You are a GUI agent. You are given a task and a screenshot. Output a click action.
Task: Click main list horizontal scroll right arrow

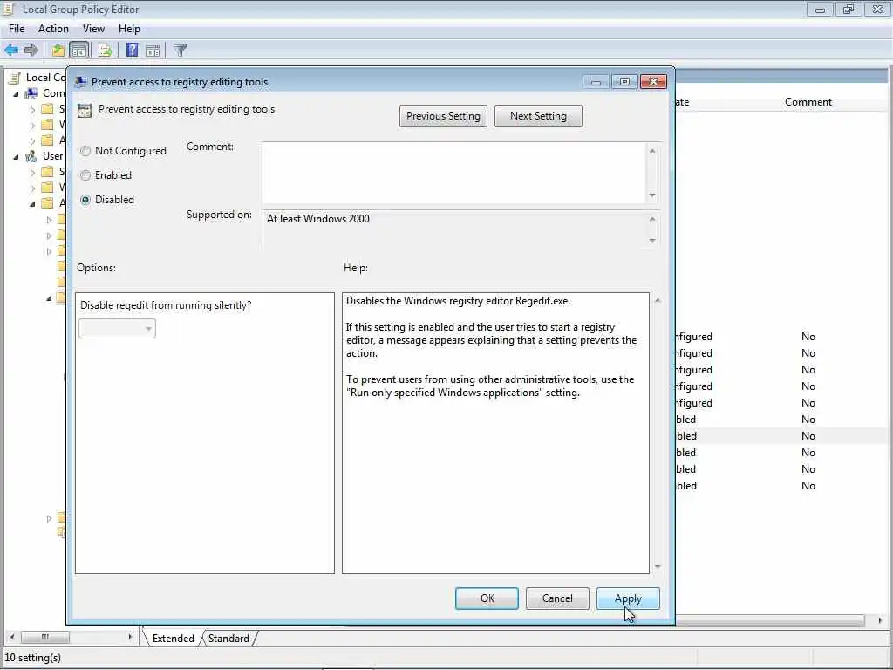point(880,620)
